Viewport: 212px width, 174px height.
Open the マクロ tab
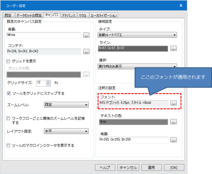pyautogui.click(x=83, y=15)
